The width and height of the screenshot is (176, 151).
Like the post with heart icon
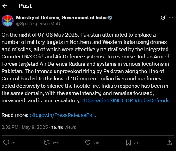88,142
